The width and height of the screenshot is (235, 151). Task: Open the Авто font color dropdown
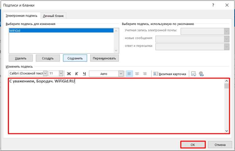pos(121,74)
